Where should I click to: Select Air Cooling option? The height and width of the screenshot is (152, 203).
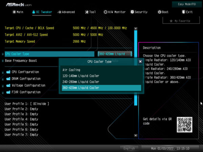pos(71,70)
